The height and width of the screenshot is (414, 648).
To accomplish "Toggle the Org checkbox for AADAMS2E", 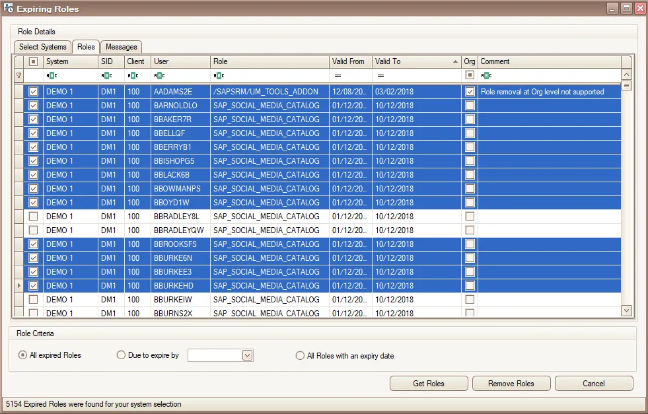I will [470, 92].
